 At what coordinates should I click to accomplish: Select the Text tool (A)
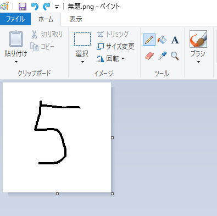click(175, 40)
